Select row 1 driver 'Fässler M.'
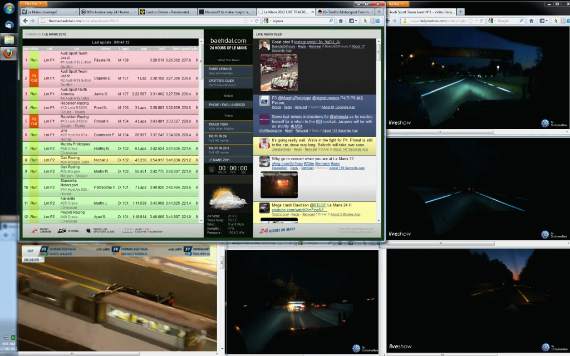This screenshot has height=356, width=570. pyautogui.click(x=102, y=60)
